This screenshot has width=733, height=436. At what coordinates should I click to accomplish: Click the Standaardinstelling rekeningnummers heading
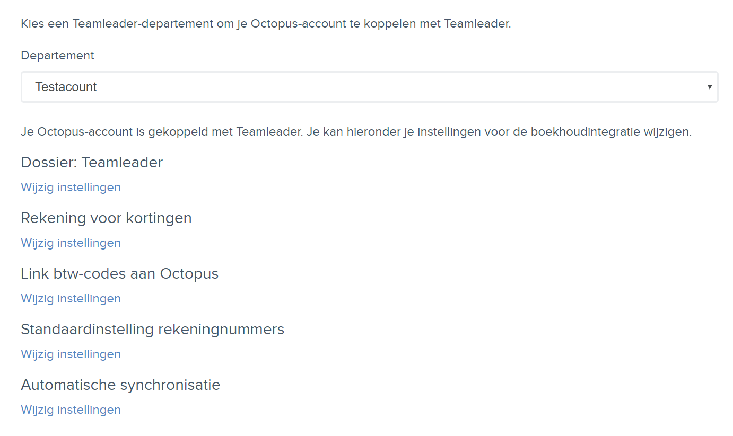click(x=152, y=329)
